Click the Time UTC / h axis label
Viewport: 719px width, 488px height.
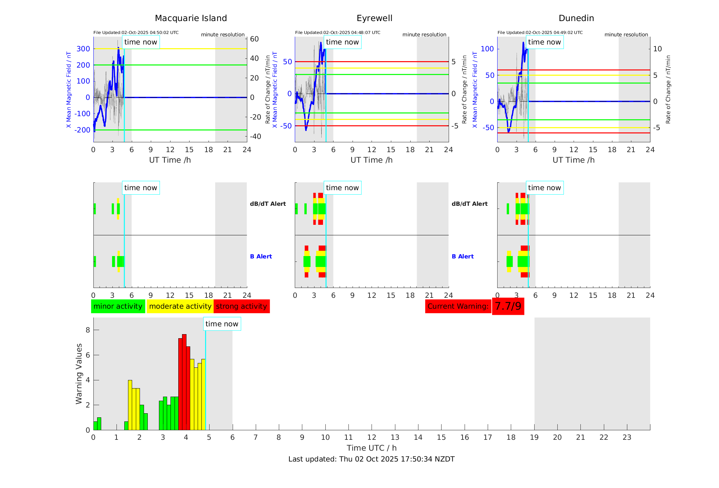point(371,448)
